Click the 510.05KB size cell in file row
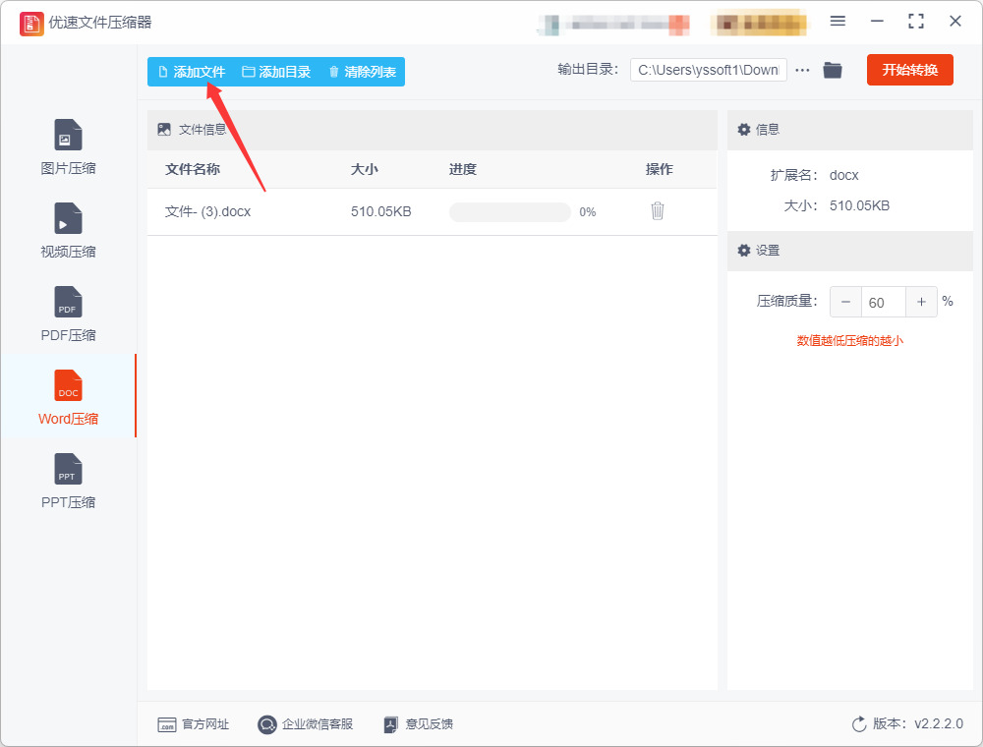 pyautogui.click(x=381, y=212)
